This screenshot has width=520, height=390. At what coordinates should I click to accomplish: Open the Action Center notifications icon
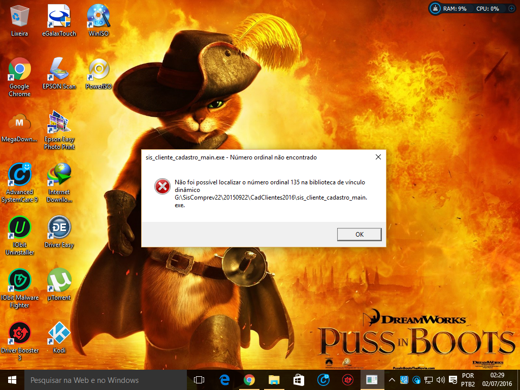pyautogui.click(x=452, y=380)
